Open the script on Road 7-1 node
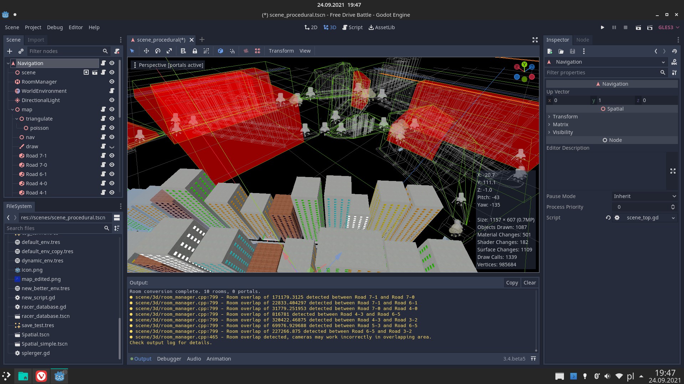Screen dimensions: 684x384 [103, 156]
